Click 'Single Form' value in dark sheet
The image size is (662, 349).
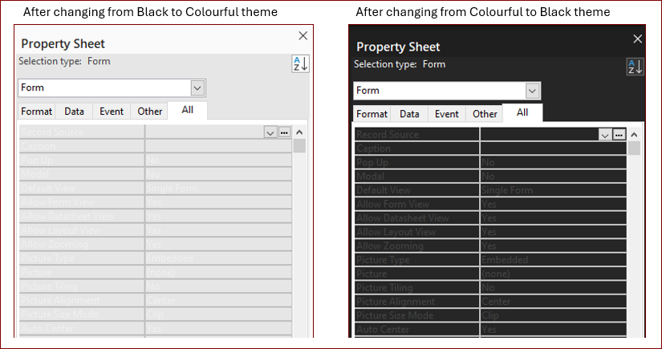[507, 190]
